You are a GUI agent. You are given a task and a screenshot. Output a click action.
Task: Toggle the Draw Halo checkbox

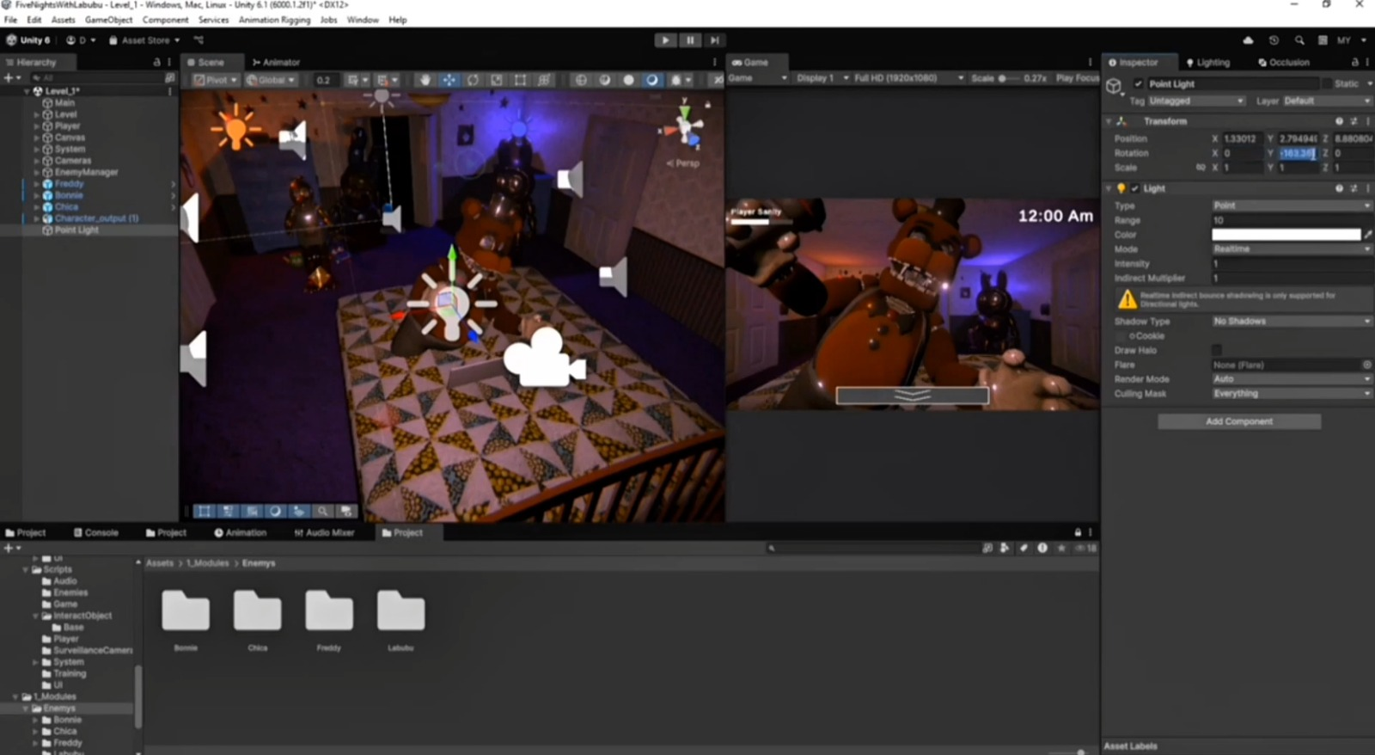(1216, 350)
